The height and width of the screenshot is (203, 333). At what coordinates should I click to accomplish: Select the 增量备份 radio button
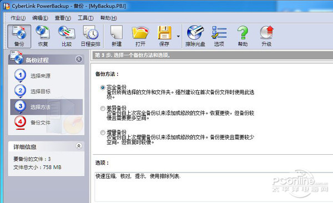coord(103,133)
